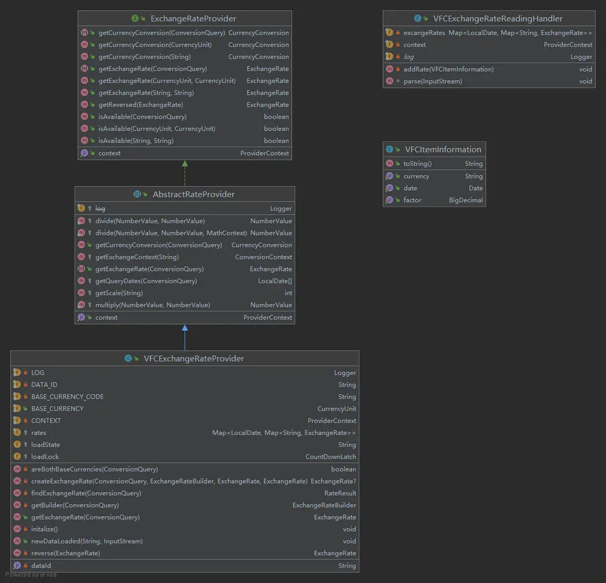
Task: Click the date property in VFCItemInformation
Action: click(x=434, y=188)
